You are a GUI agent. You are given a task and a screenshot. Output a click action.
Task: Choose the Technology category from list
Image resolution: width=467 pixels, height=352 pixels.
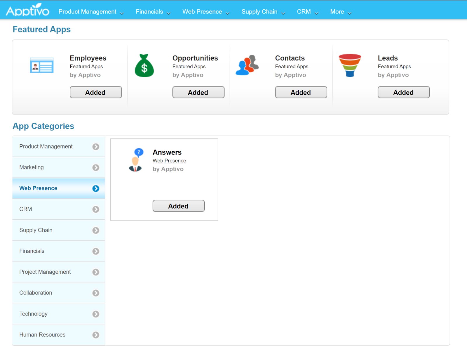point(33,314)
